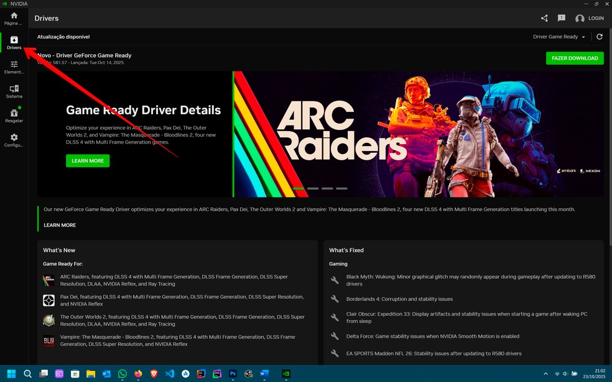The height and width of the screenshot is (382, 612).
Task: Click the LOGIN button
Action: click(x=590, y=19)
